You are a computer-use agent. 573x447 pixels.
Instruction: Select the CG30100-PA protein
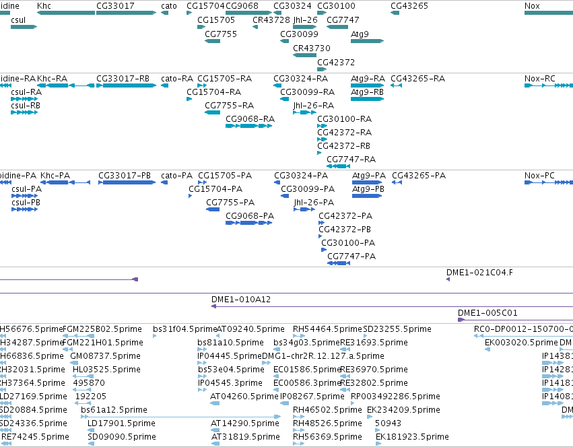(324, 250)
